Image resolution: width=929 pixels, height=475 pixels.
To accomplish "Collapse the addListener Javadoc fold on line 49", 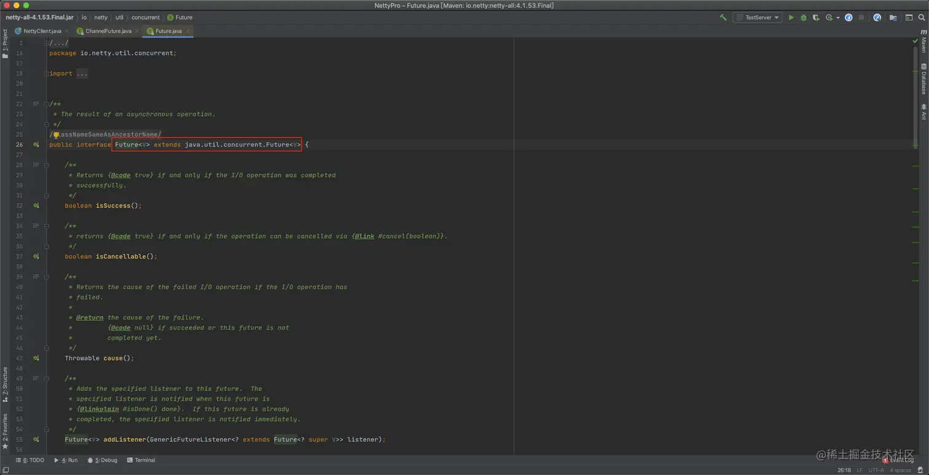I will click(x=47, y=379).
